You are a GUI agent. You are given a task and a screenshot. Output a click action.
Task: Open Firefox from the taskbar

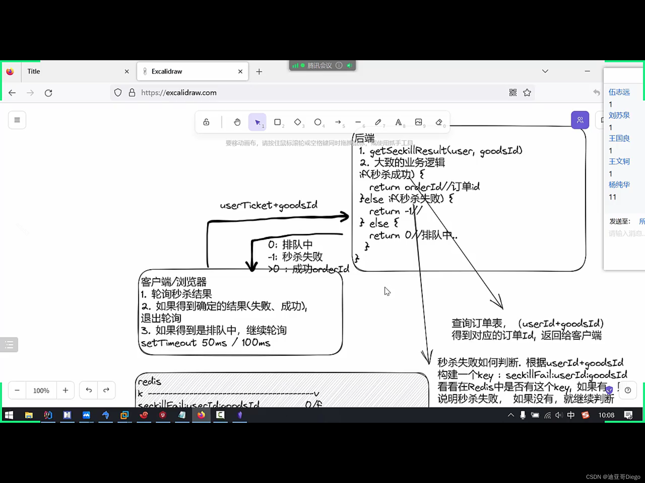(201, 415)
